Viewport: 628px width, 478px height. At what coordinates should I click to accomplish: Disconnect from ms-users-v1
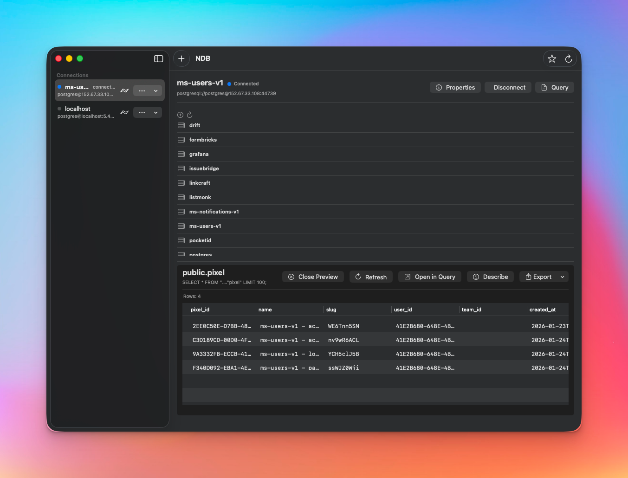click(508, 87)
